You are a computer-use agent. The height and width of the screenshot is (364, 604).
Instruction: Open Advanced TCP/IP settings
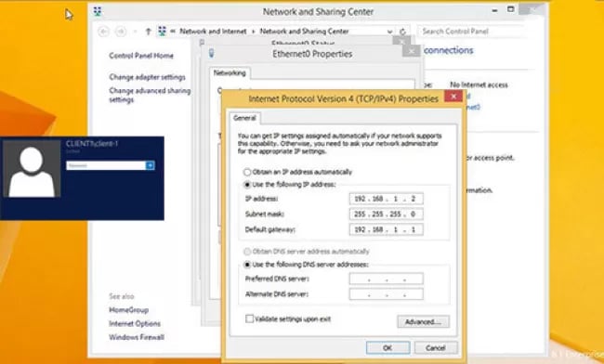[423, 321]
